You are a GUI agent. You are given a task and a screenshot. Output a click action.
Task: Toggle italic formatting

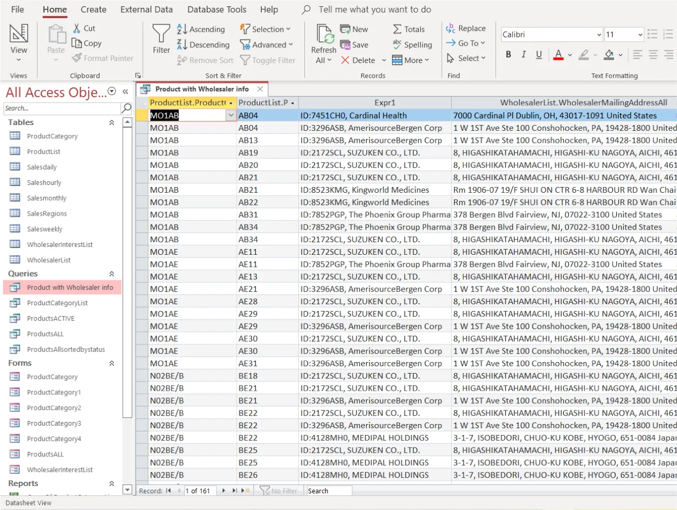point(523,54)
